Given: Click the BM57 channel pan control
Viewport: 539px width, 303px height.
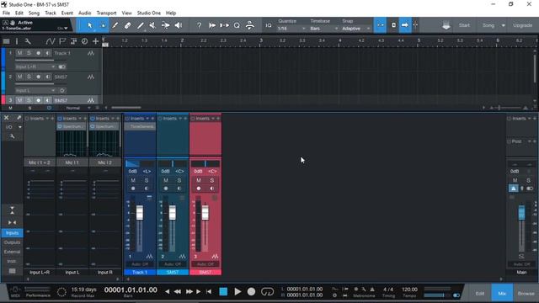Looking at the screenshot, I should coord(205,163).
